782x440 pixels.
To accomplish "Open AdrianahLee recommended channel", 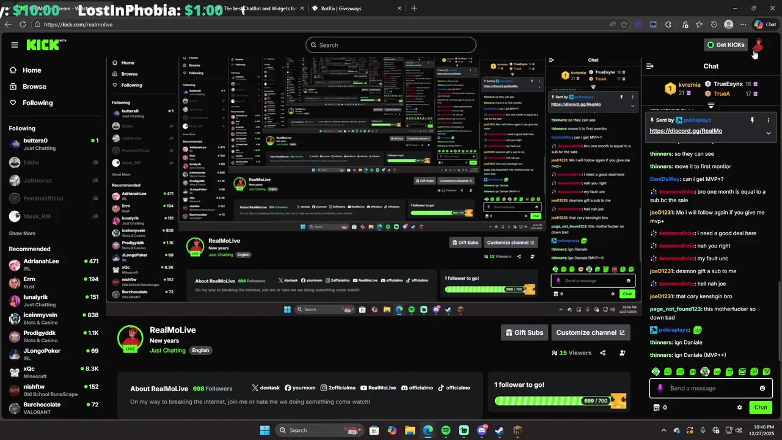I will coord(53,265).
